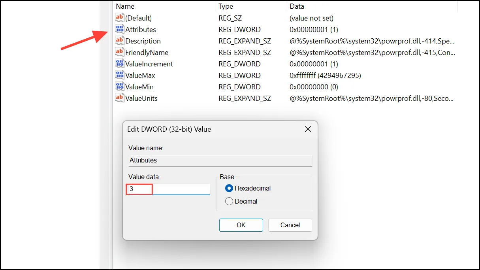The height and width of the screenshot is (270, 480).
Task: Select the Description entry name
Action: click(x=143, y=41)
